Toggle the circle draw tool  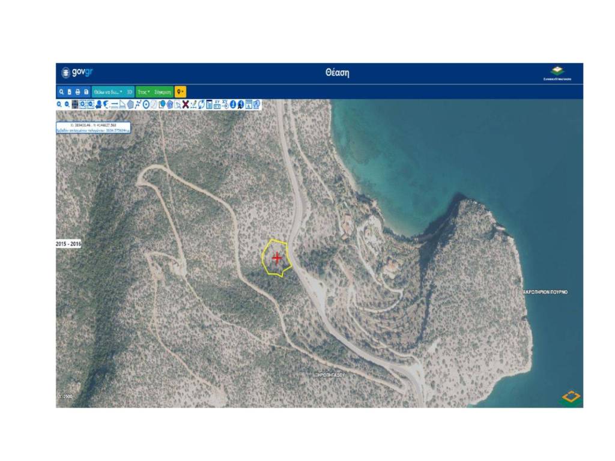click(x=146, y=104)
